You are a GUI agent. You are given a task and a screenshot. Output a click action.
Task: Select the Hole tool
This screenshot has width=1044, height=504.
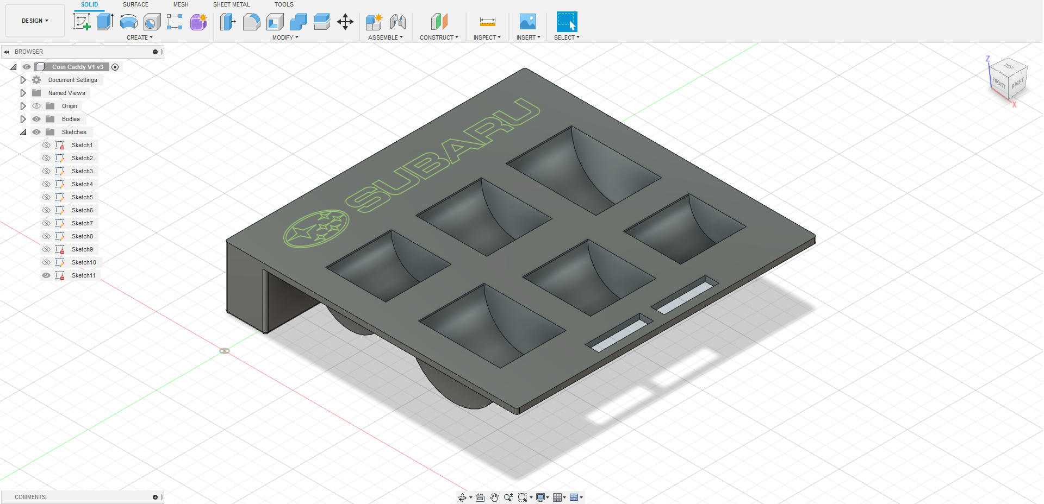(x=152, y=22)
